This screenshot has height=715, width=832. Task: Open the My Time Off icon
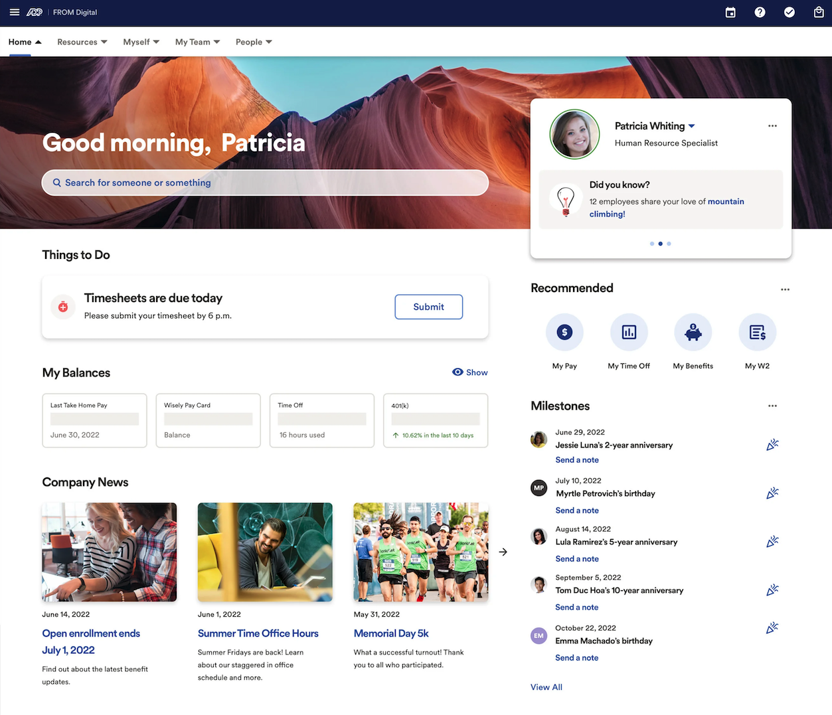629,332
